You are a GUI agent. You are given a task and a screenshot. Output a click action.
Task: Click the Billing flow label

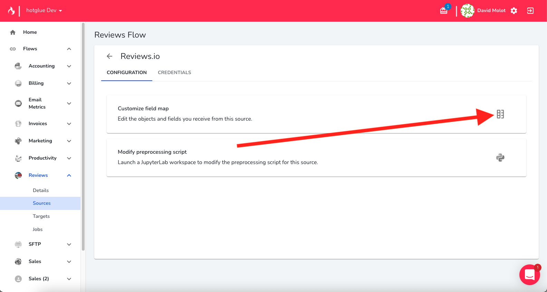coord(36,83)
